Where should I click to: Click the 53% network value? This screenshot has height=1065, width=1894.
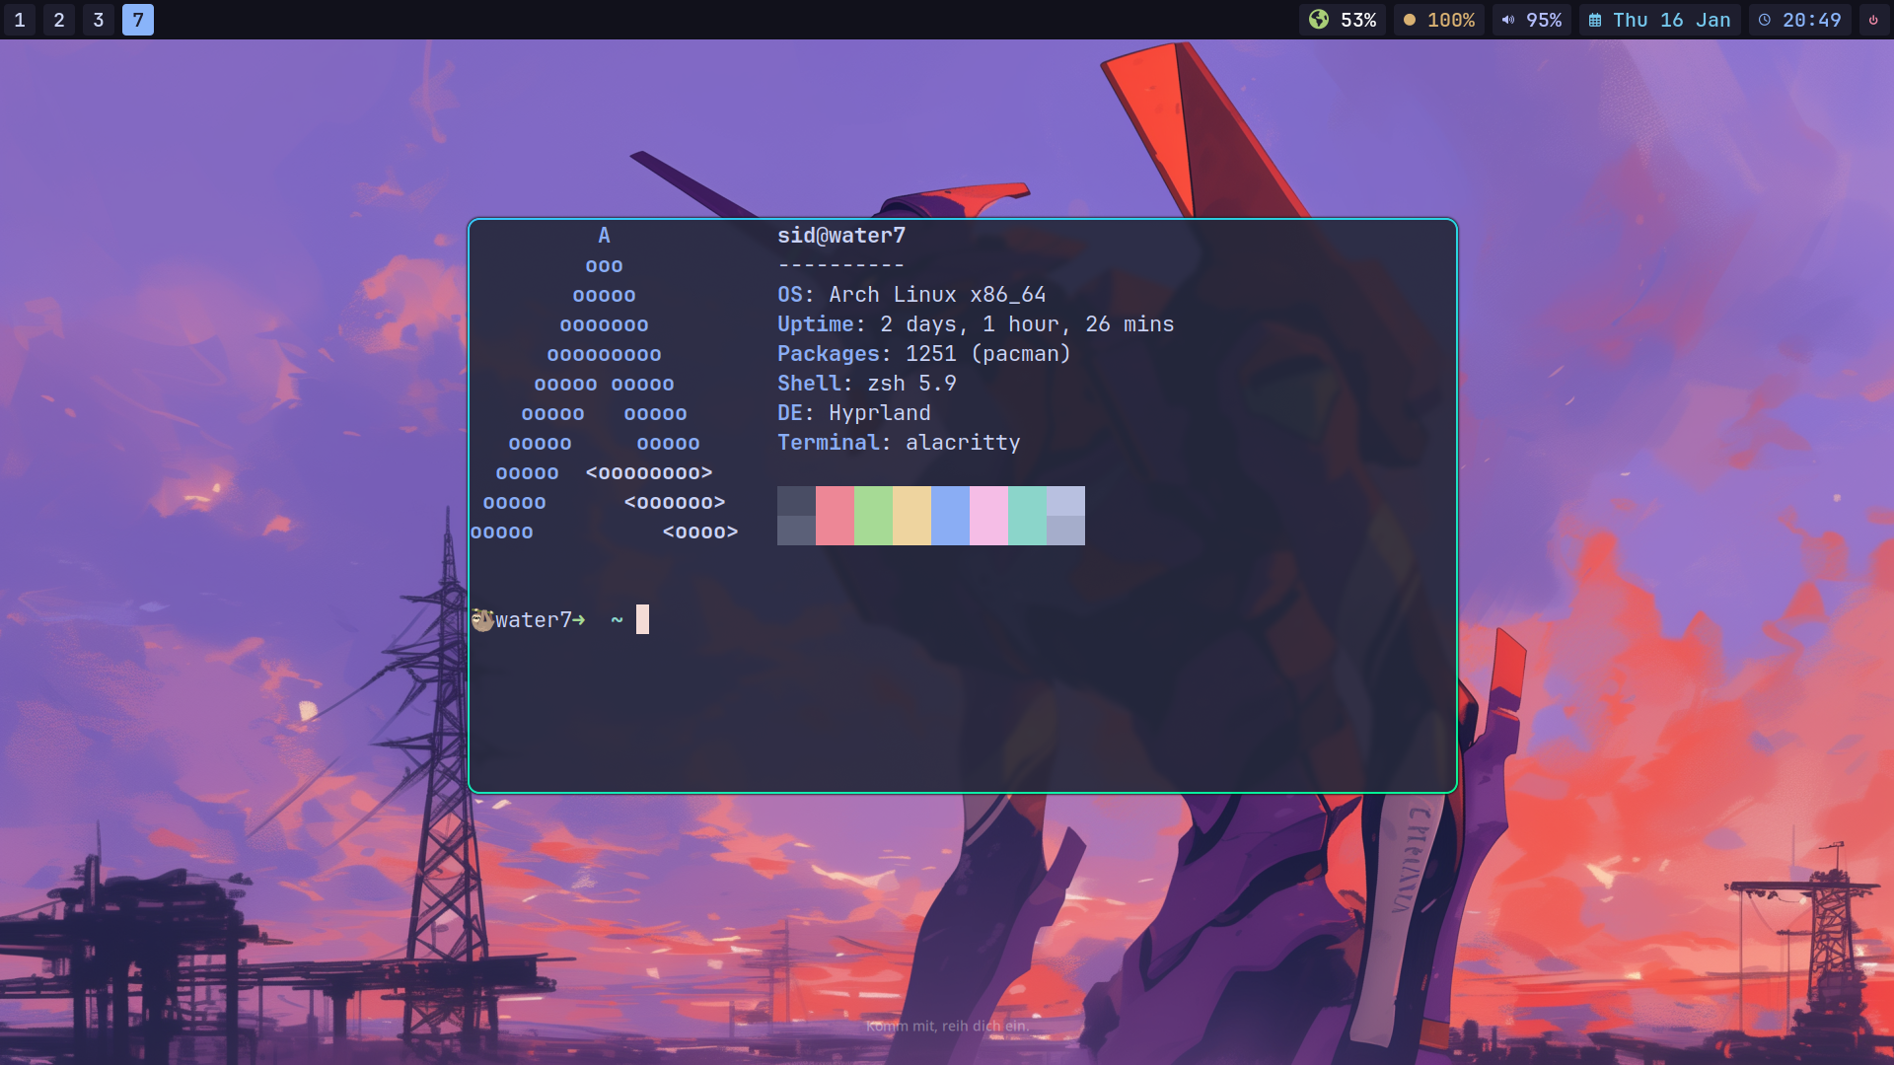(x=1358, y=20)
